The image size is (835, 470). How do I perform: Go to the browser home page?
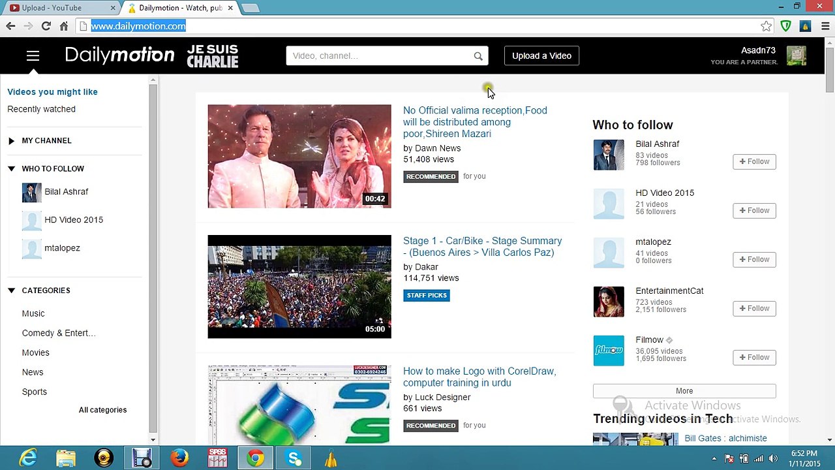pyautogui.click(x=63, y=26)
